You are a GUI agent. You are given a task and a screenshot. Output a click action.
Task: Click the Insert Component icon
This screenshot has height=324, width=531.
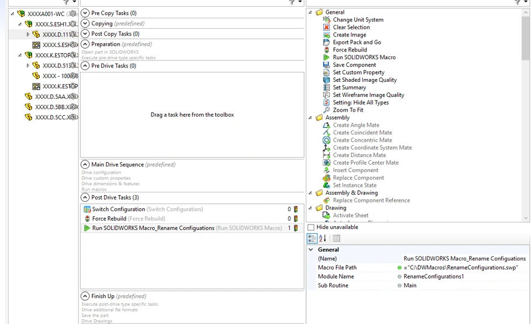pyautogui.click(x=326, y=170)
